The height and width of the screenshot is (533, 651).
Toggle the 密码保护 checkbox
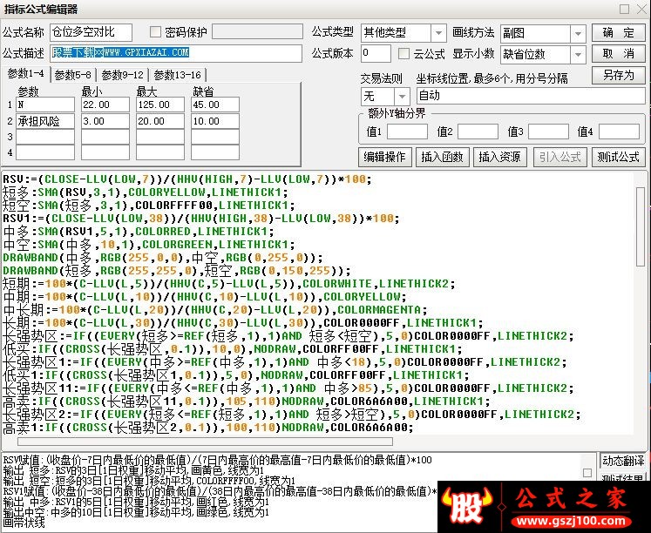(x=155, y=32)
